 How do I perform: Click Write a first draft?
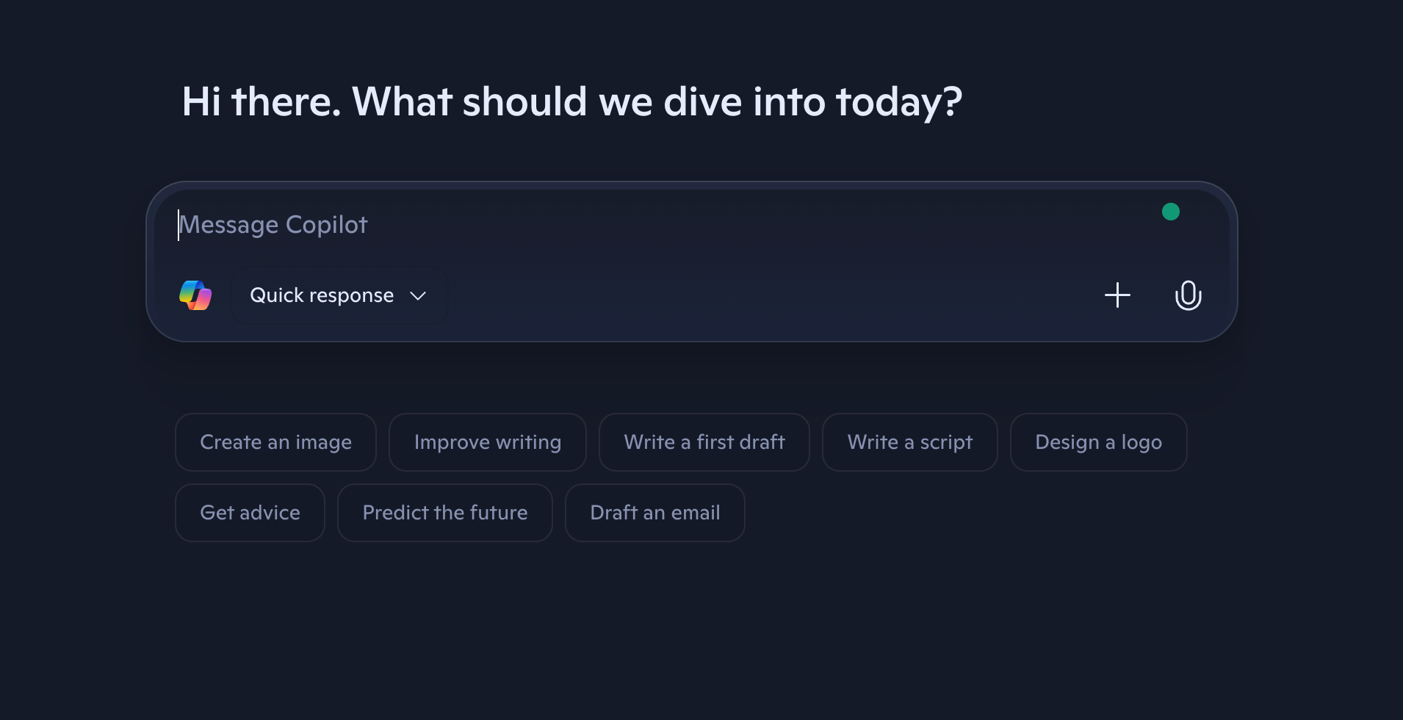704,442
